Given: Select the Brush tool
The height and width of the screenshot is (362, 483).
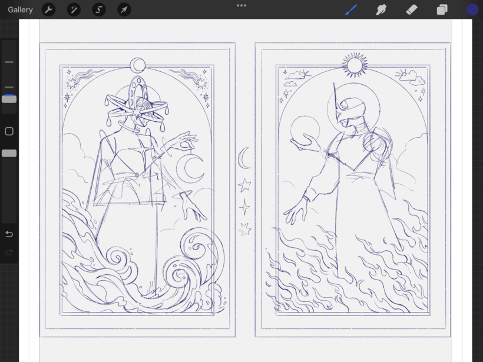Looking at the screenshot, I should [x=351, y=10].
